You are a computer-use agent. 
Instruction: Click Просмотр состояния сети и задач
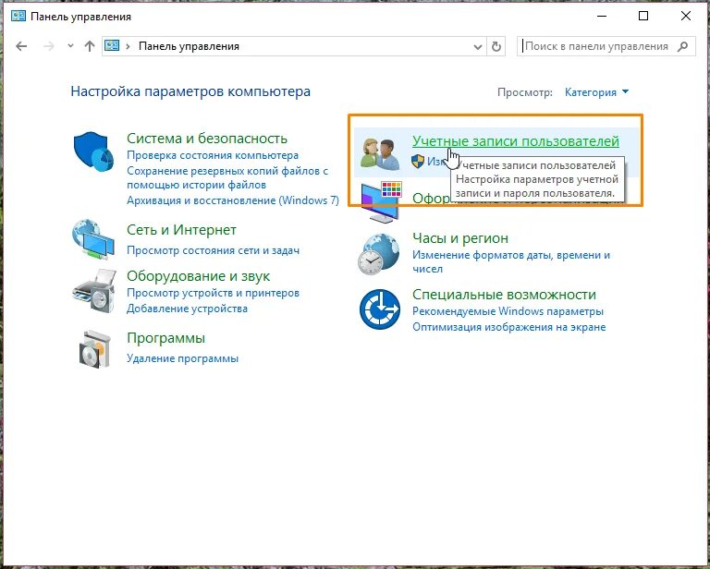pos(213,250)
